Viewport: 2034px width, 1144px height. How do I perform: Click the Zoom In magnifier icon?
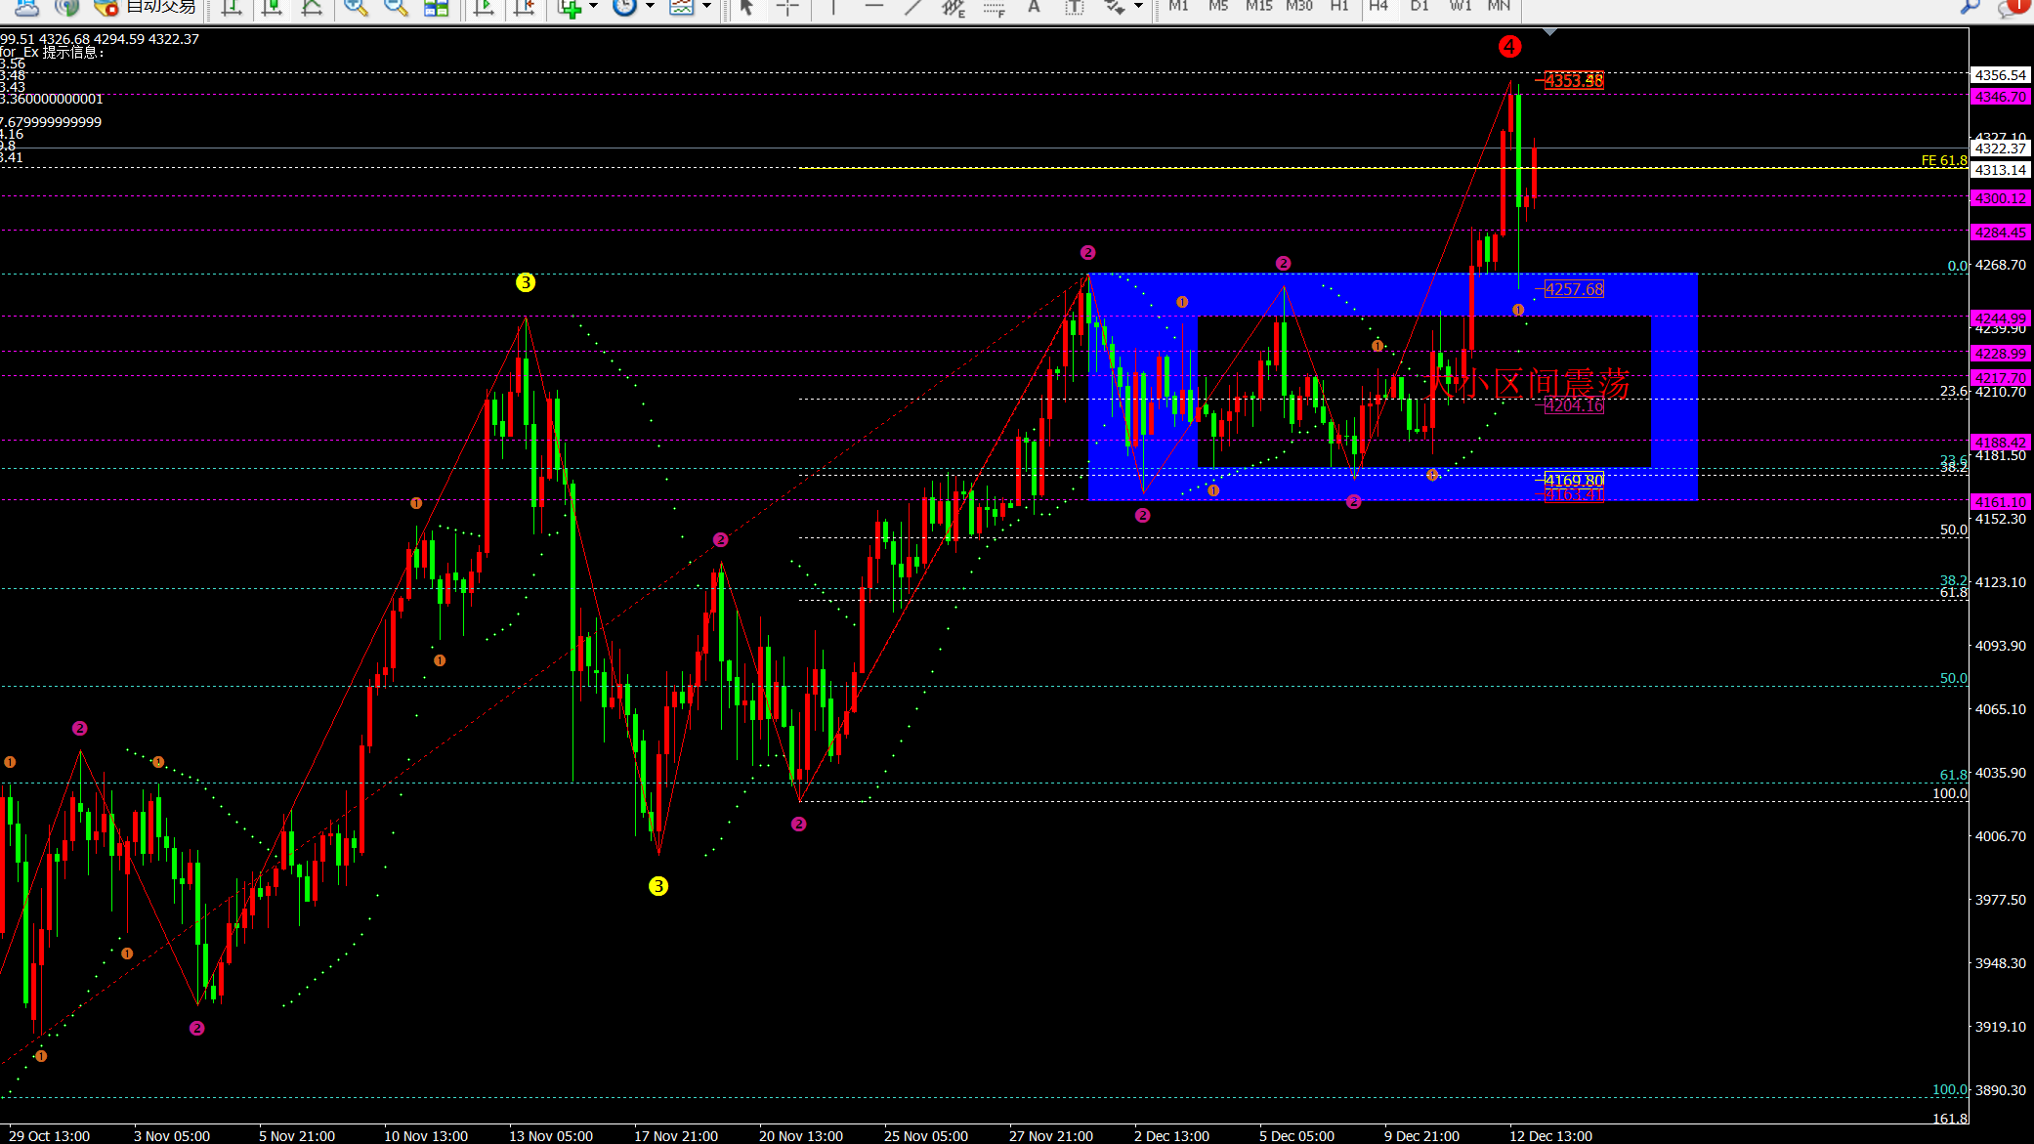pos(356,7)
